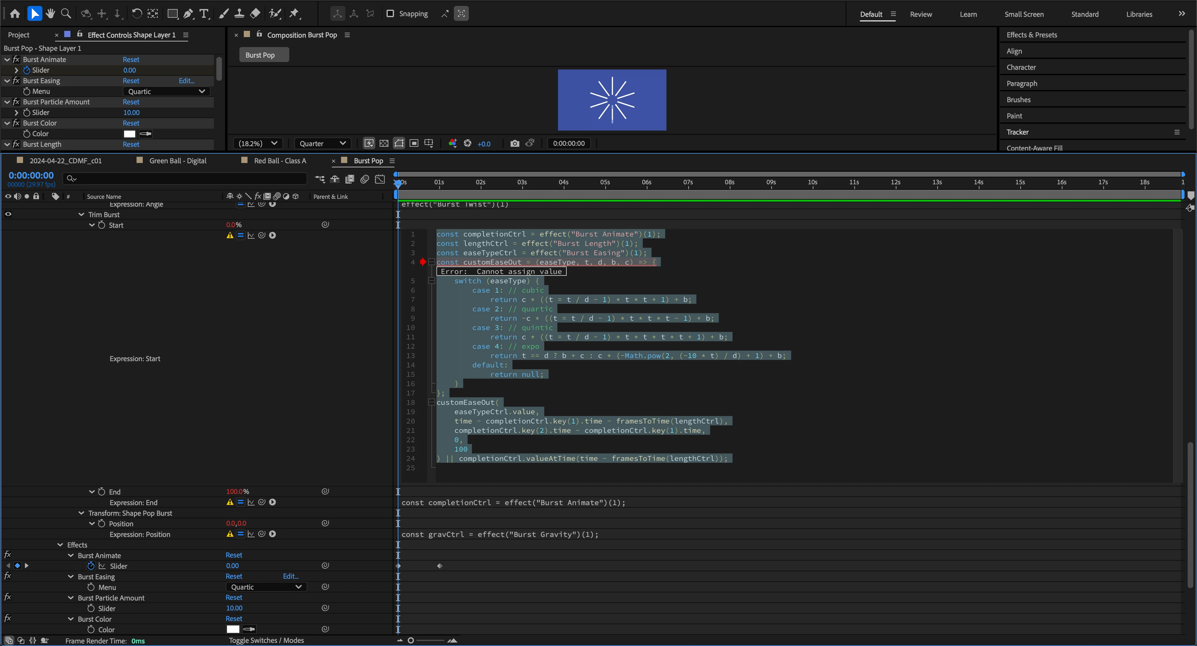Select the Type tool
The width and height of the screenshot is (1197, 646).
tap(204, 13)
